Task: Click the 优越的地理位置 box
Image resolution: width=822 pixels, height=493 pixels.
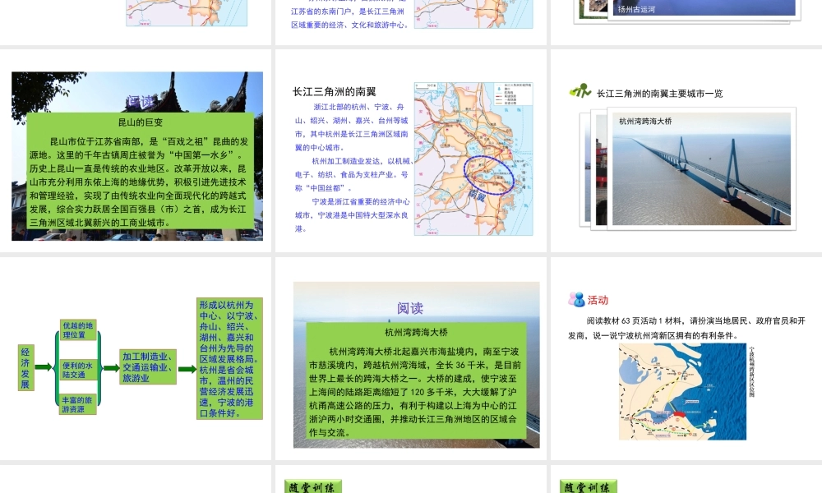Action: (77, 330)
